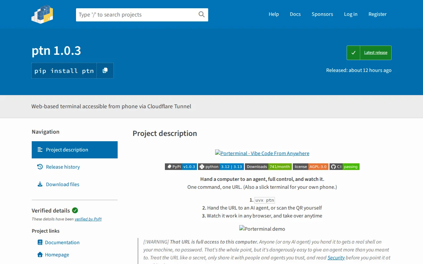Click the Downloads 741/month badge
The height and width of the screenshot is (264, 423).
coord(268,167)
